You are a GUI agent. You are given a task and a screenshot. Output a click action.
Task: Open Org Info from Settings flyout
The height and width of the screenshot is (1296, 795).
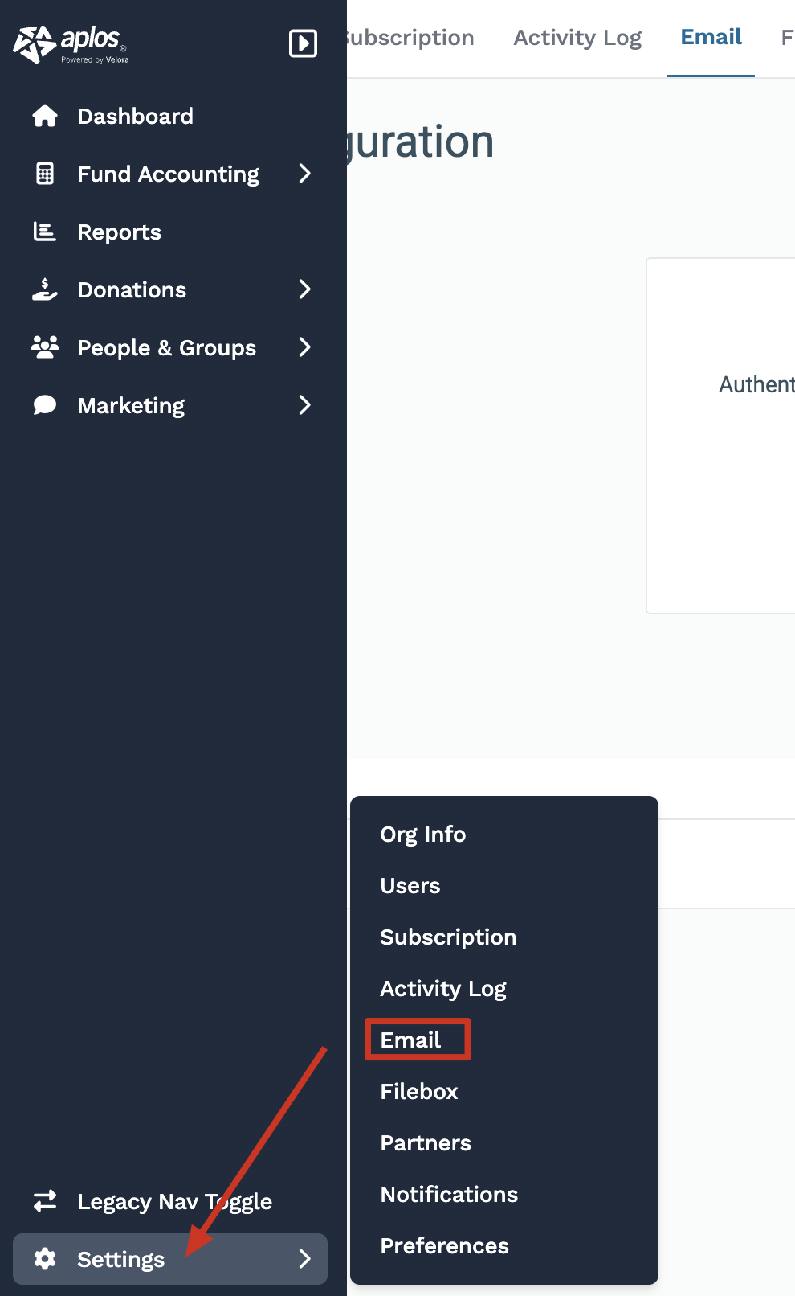coord(423,834)
